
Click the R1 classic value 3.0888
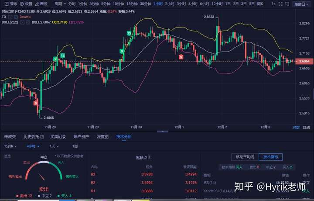click(147, 191)
